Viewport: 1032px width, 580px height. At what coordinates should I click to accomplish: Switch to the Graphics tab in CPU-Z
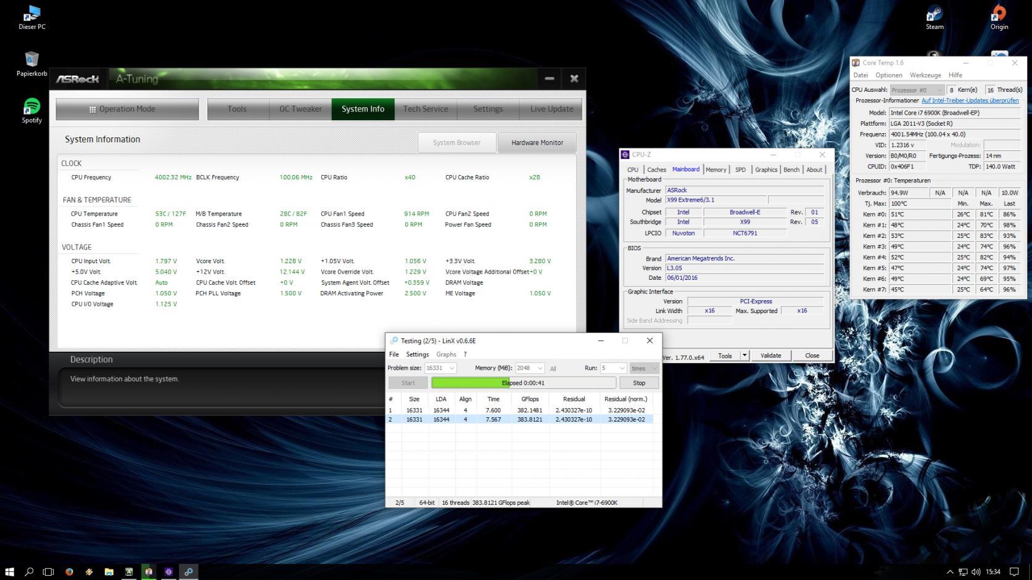point(766,170)
